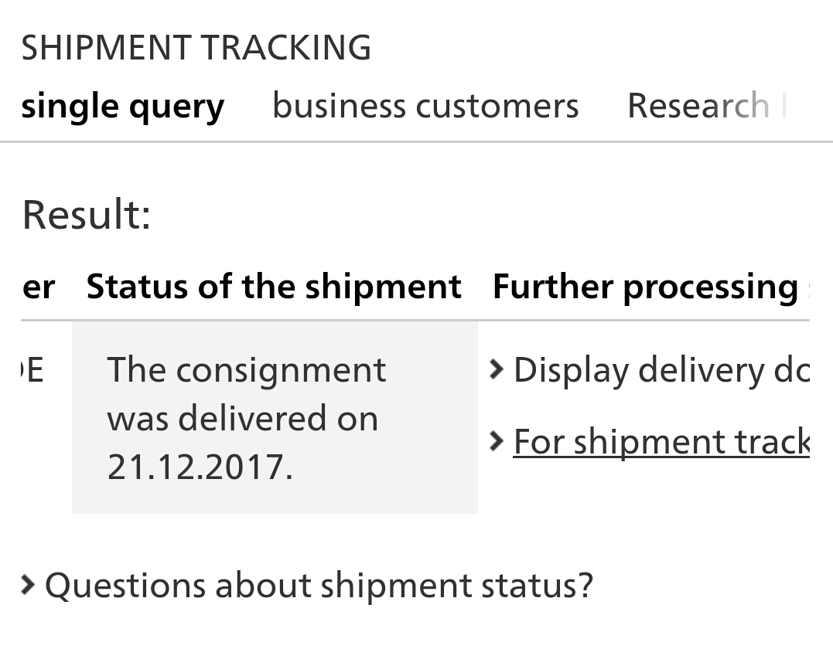
Task: Switch to the single query tab
Action: click(123, 107)
